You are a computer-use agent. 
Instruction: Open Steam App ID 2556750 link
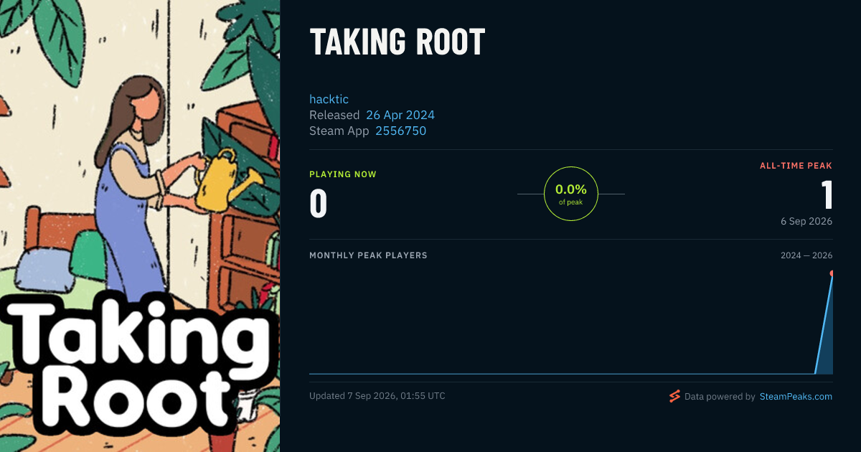coord(400,131)
